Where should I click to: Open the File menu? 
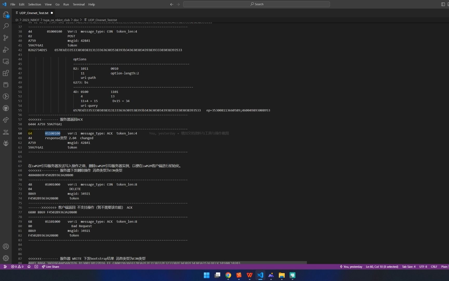(x=13, y=4)
